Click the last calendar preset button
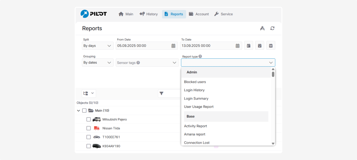The height and width of the screenshot is (160, 357). tap(271, 46)
